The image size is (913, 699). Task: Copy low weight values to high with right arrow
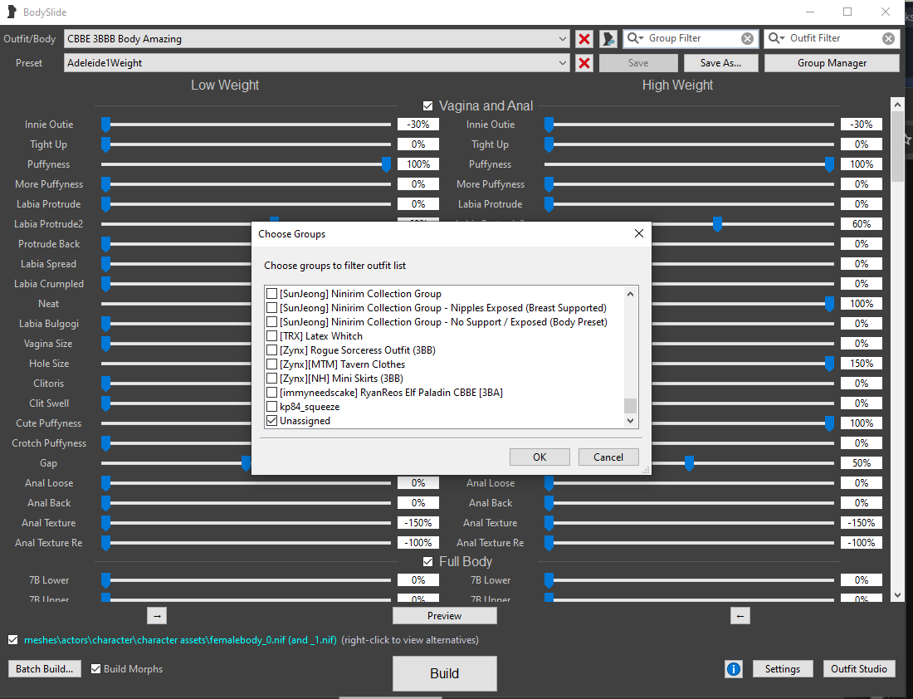click(157, 616)
